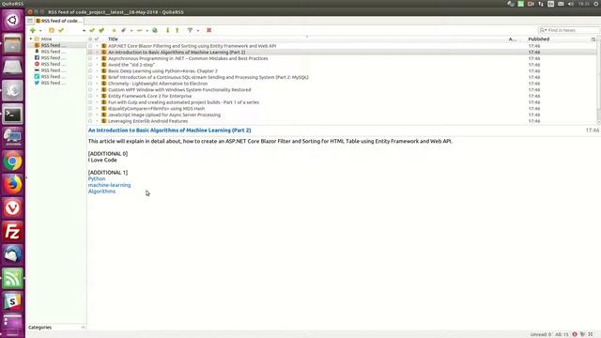
Task: Toggle star for 'Asynchronous Programming in .NET' row
Action: (90, 58)
